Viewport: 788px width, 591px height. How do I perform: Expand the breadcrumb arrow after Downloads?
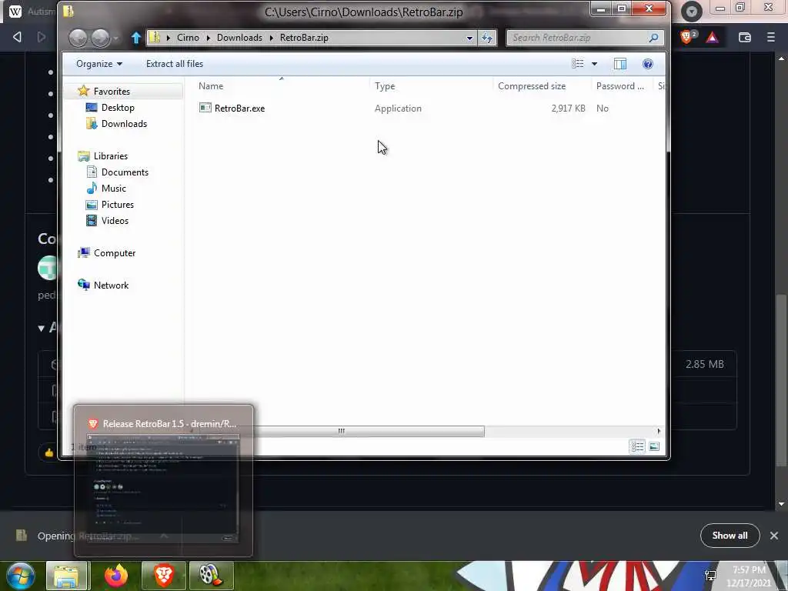coord(271,38)
